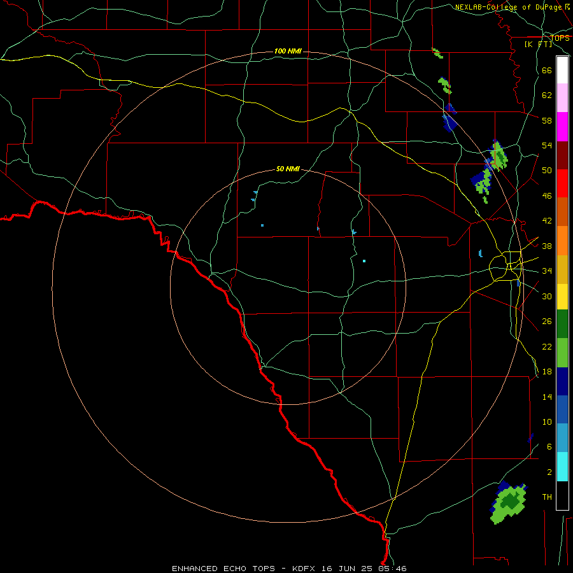Image resolution: width=573 pixels, height=573 pixels.
Task: Select the black TH legend swatch
Action: tap(562, 495)
